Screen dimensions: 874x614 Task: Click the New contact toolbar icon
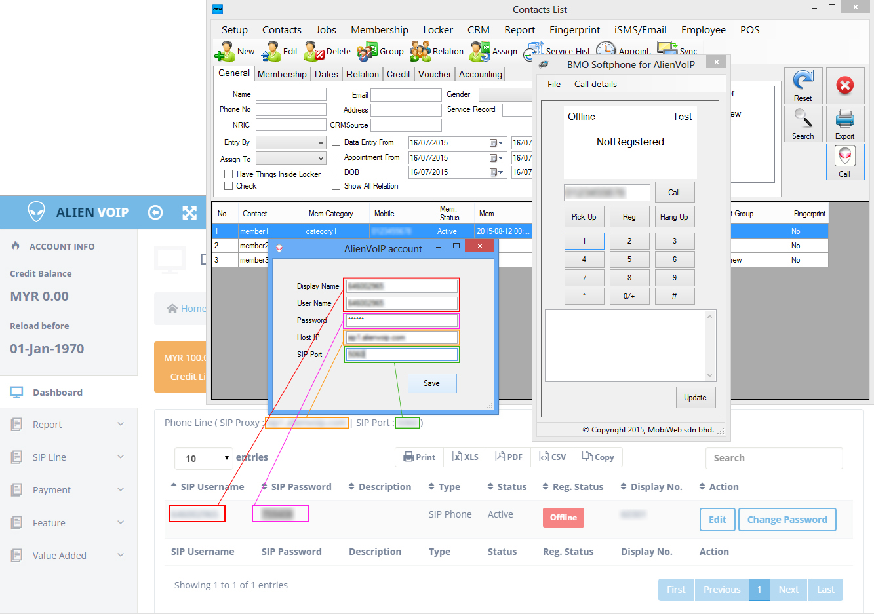[x=225, y=51]
